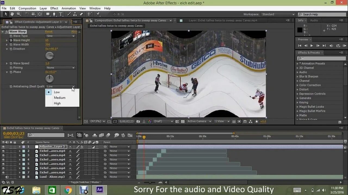Screen dimensions: 348x195
Task: Open the Animation menu
Action: [69, 8]
